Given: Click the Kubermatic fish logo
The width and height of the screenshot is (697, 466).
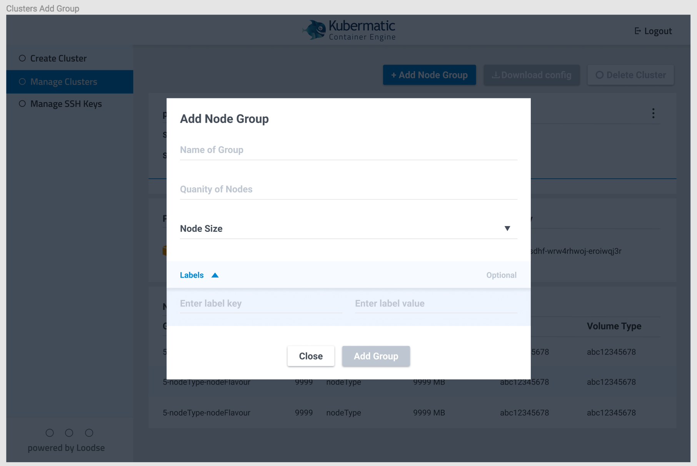Looking at the screenshot, I should pos(314,30).
